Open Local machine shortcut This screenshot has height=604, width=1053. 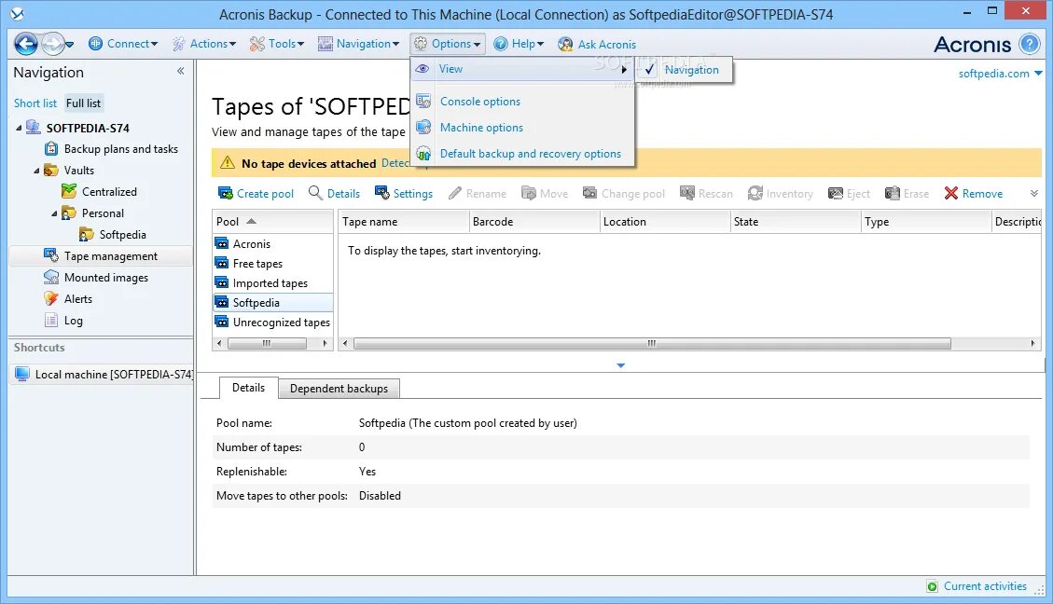click(x=102, y=375)
